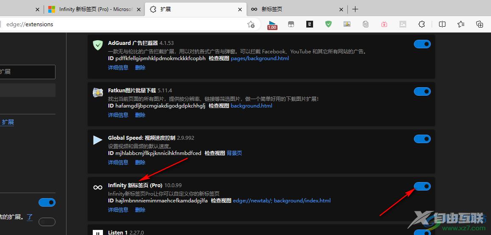
Task: Open the Favorites list button
Action: click(x=460, y=24)
